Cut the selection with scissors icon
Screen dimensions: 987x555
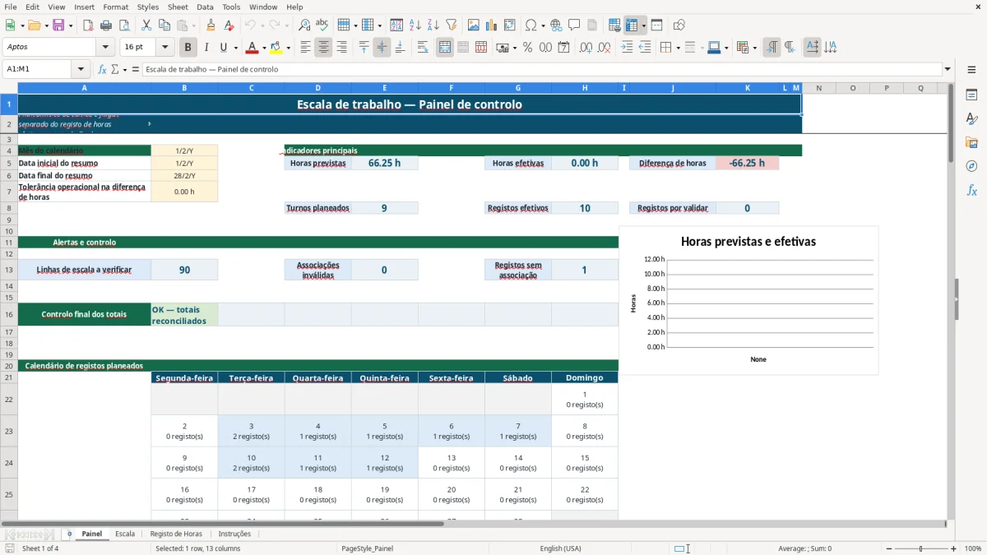point(146,25)
